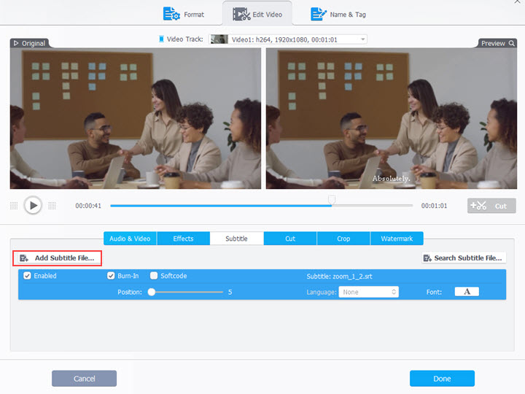The image size is (525, 394).
Task: Click the position value 5
Action: coord(230,292)
